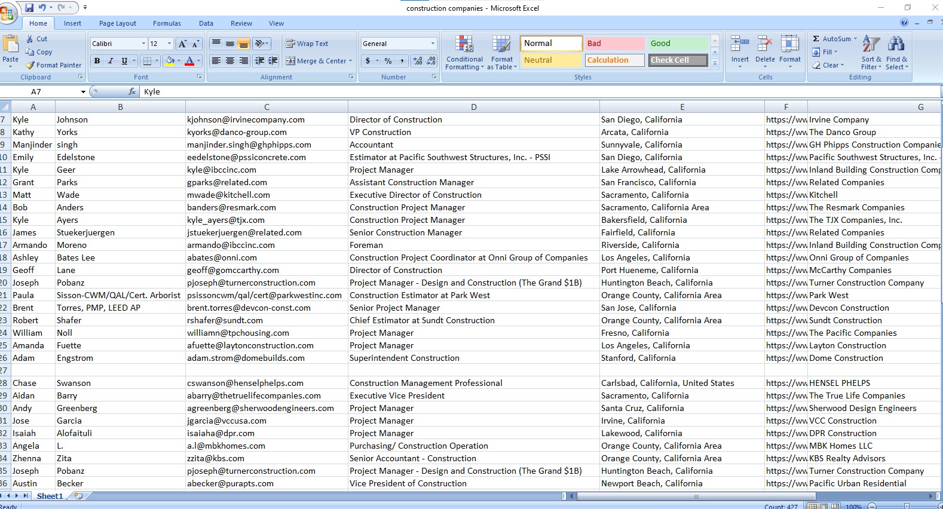
Task: Toggle Italic formatting
Action: (x=111, y=61)
